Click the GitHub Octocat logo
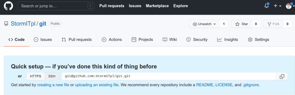295x95 pixels. point(9,6)
